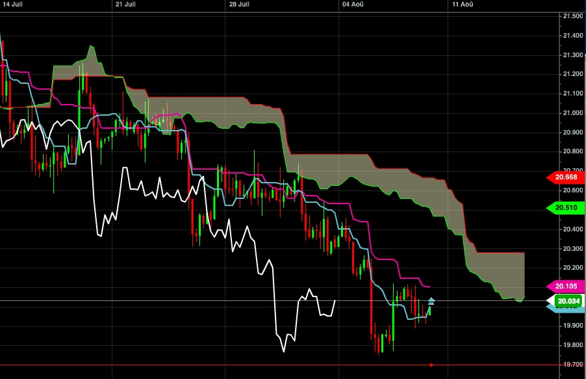Select the 04 Aoû date marker
Image resolution: width=586 pixels, height=379 pixels.
[x=353, y=4]
